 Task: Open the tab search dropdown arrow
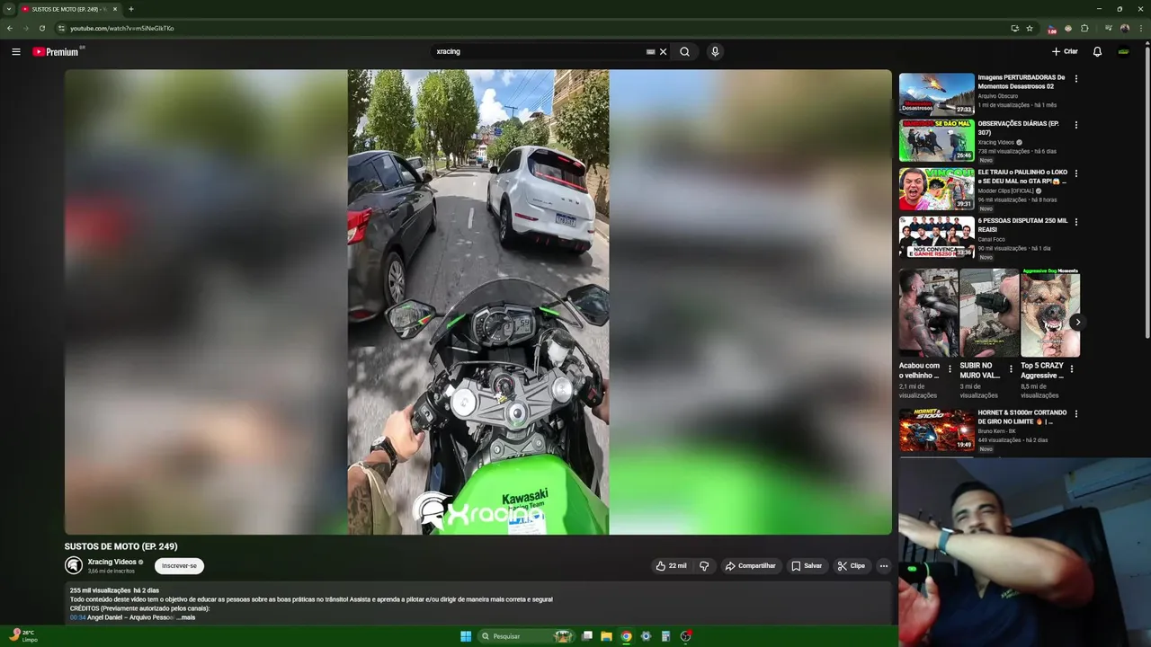click(x=8, y=9)
